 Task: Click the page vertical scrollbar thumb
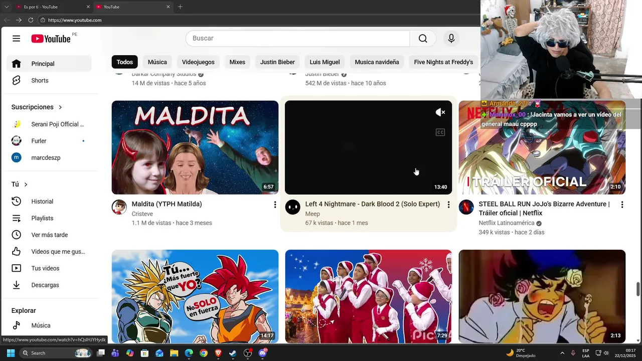pos(638,289)
